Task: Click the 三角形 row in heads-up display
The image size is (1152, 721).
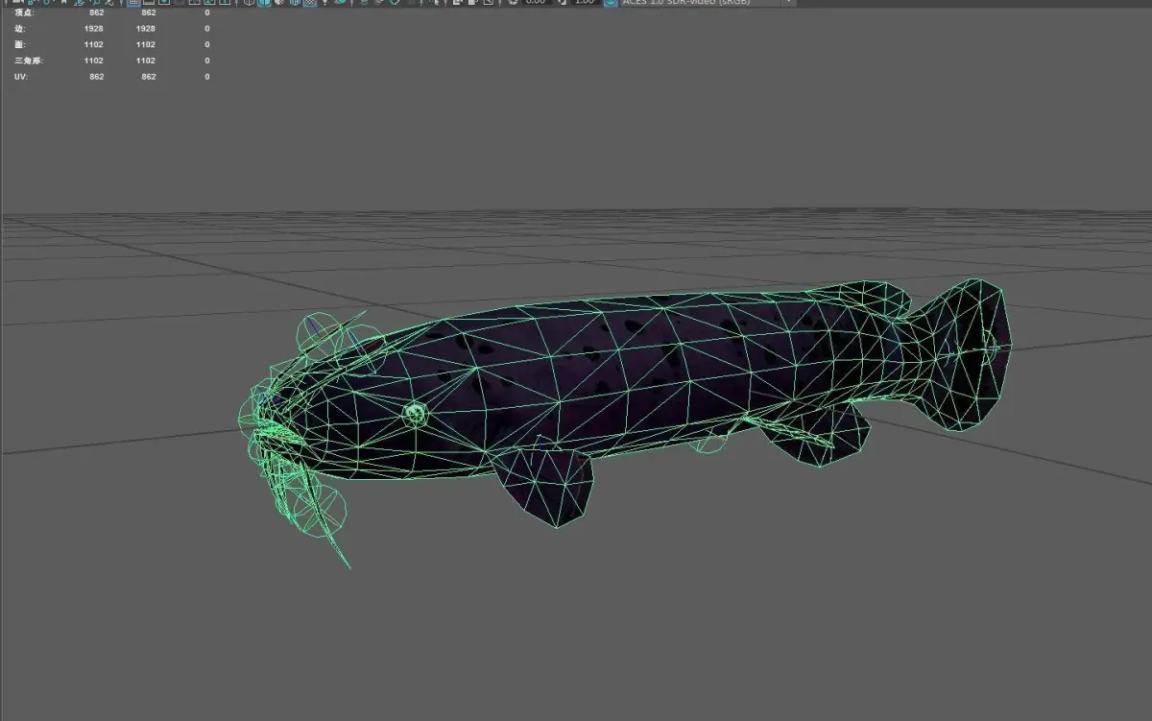Action: (111, 60)
